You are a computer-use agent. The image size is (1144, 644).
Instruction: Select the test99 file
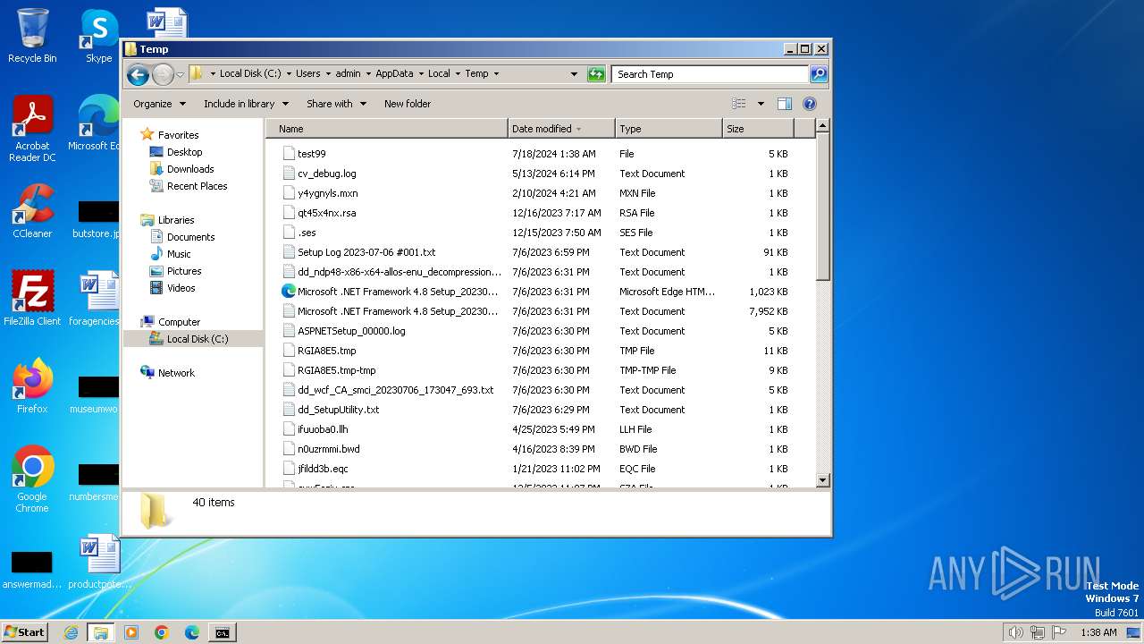click(x=311, y=154)
